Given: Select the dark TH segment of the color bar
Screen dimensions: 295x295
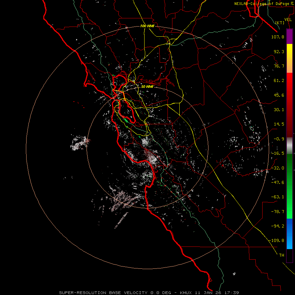Looking at the screenshot, I should click(289, 255).
